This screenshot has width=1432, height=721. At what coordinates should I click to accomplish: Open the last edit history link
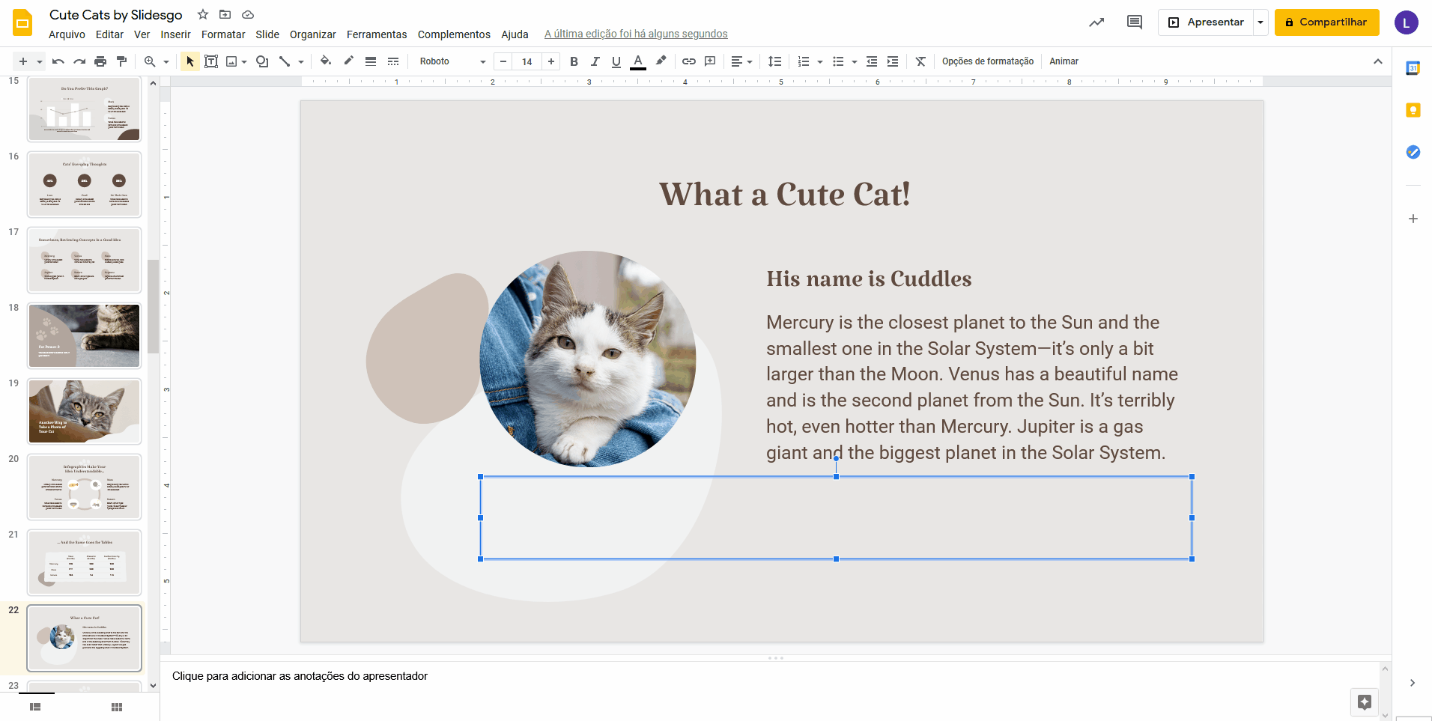coord(636,34)
